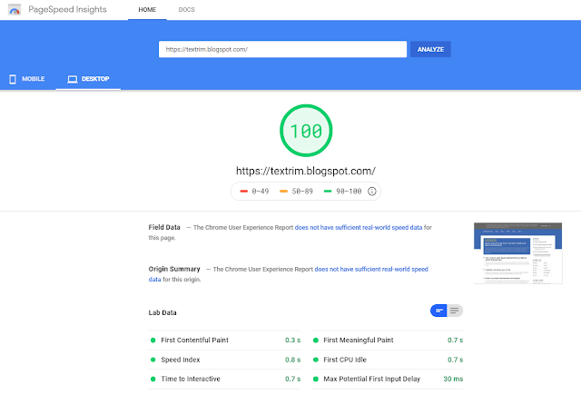Click the ANALYZE button

pos(430,49)
